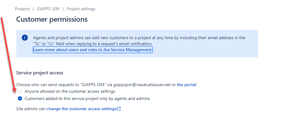The height and width of the screenshot is (121, 294).
Task: Click the 'Site admins can' text
Action: [x=31, y=109]
